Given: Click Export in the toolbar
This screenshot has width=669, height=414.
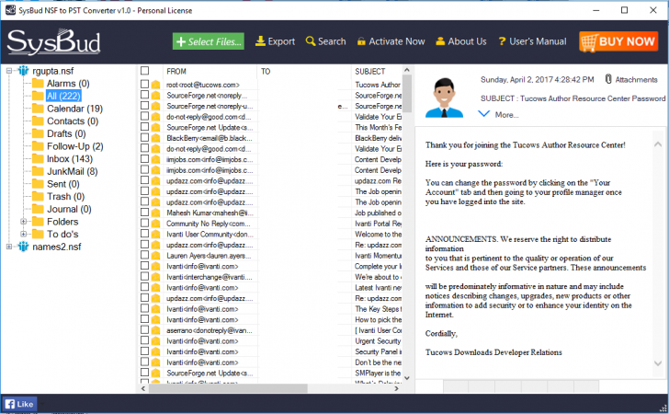Looking at the screenshot, I should pos(275,41).
